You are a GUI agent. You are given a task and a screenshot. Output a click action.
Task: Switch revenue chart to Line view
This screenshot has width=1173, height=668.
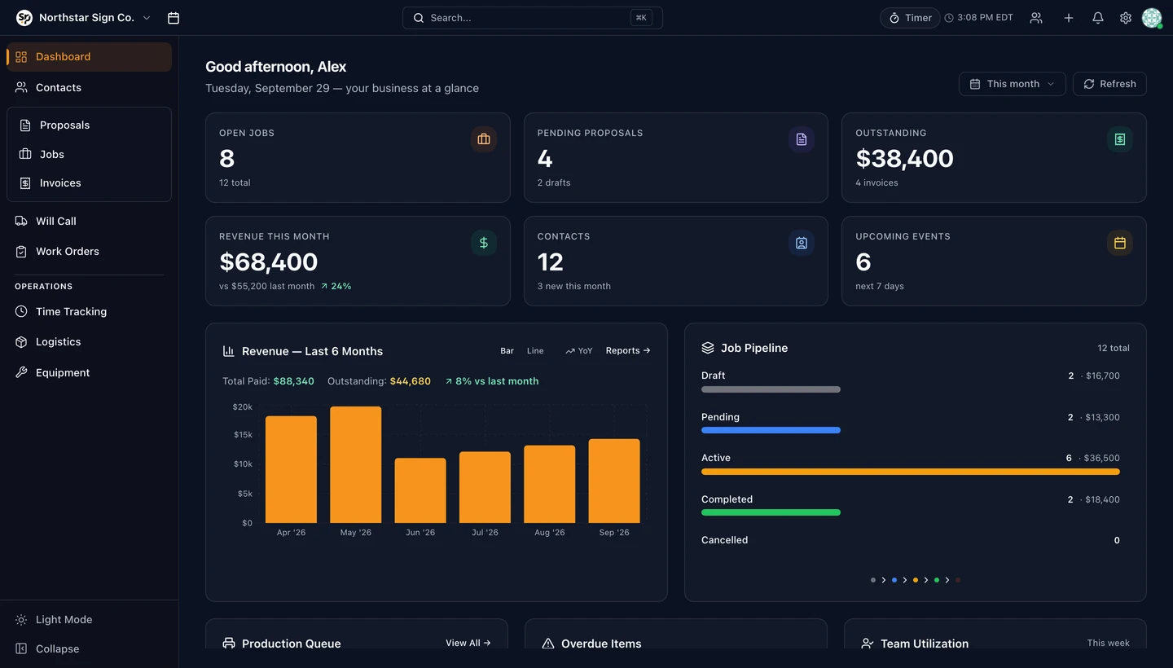pyautogui.click(x=535, y=351)
